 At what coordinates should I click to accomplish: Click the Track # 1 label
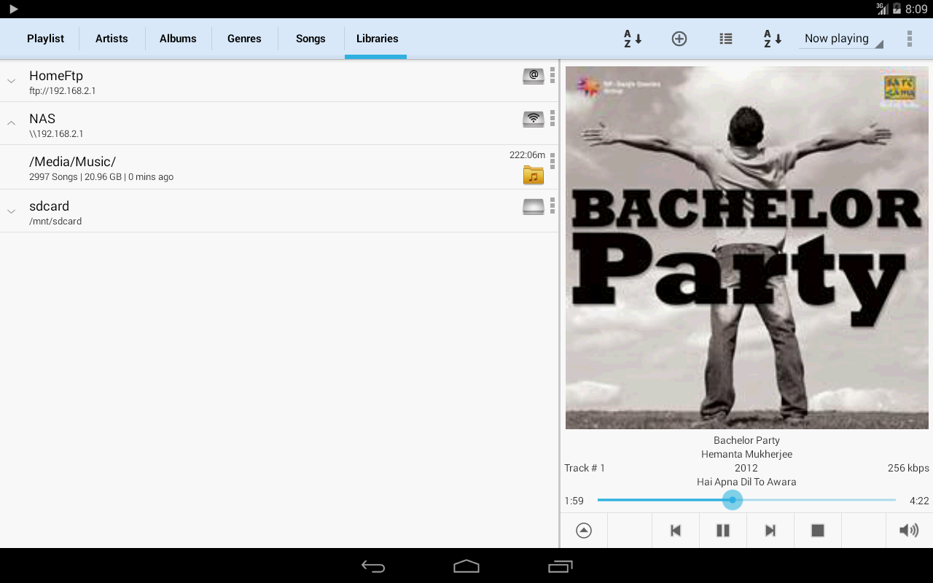click(585, 468)
